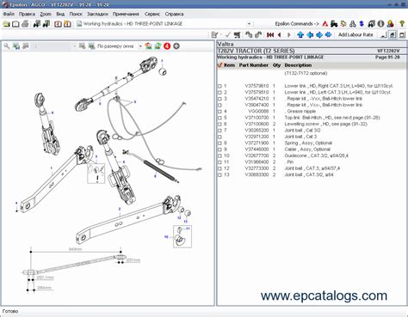The image size is (408, 317).
Task: Click the printer icon in main toolbar
Action: coord(25,24)
